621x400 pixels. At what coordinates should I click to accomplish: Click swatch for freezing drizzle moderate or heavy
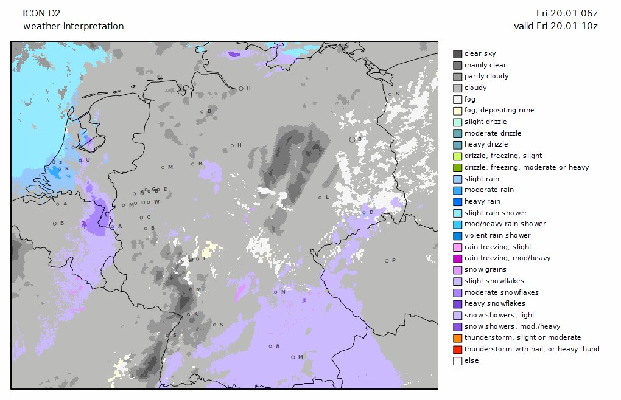coord(457,168)
